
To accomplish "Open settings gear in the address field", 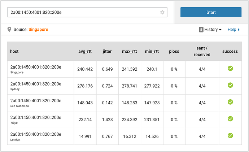I will pyautogui.click(x=162, y=12).
